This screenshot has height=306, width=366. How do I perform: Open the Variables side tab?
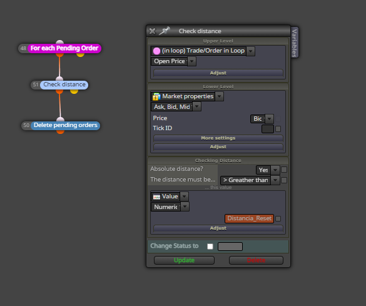(x=295, y=43)
